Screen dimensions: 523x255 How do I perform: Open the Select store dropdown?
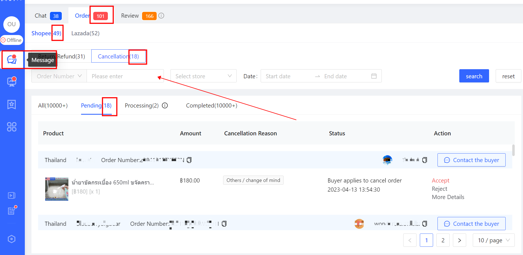click(x=203, y=76)
